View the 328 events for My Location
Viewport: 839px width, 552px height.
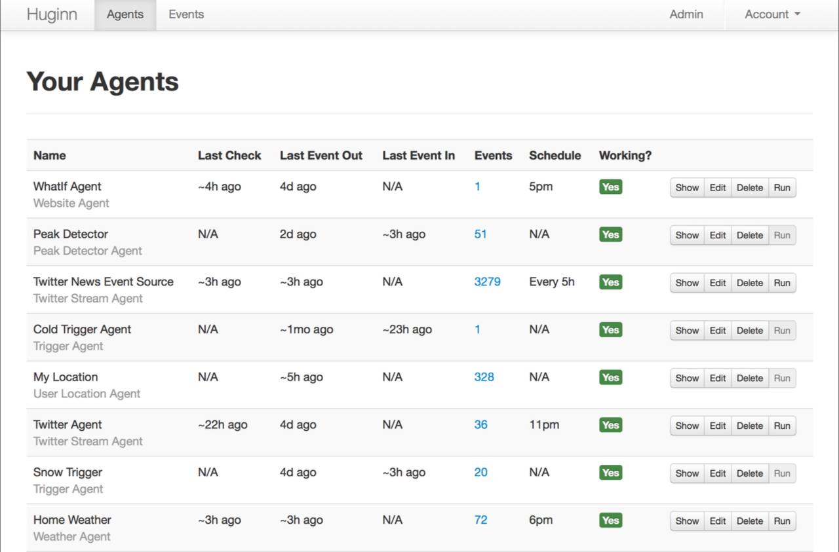coord(484,377)
